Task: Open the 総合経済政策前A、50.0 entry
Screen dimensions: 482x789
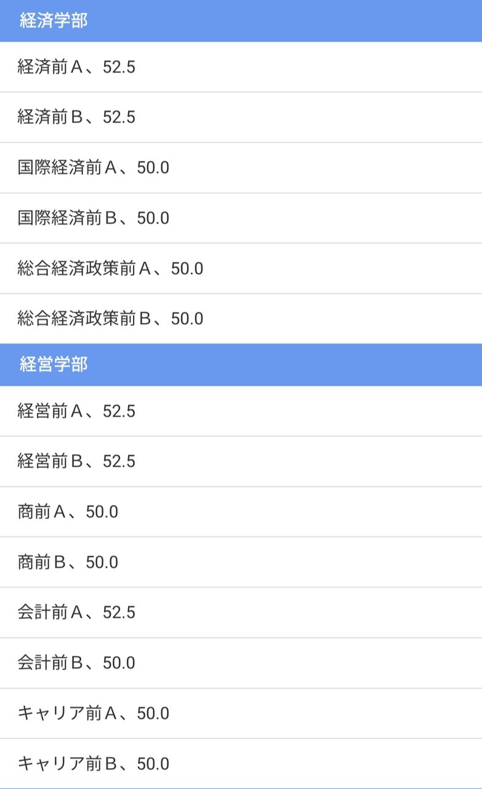Action: [x=241, y=269]
